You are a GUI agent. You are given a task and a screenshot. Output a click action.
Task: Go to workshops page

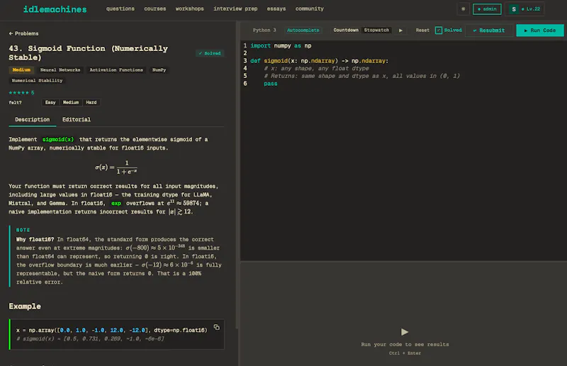point(189,9)
